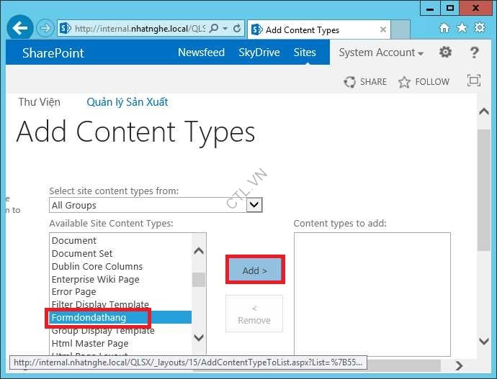Open the browser Tools gear icon
The height and width of the screenshot is (379, 497).
[479, 28]
